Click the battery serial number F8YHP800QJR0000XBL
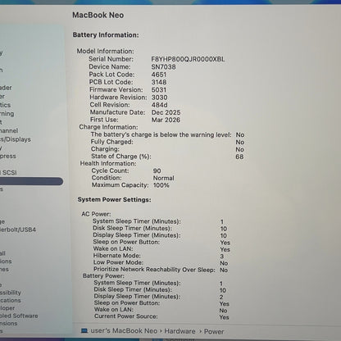The image size is (341, 341). (188, 59)
